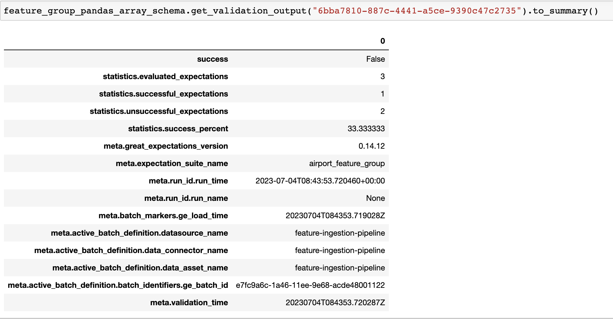The width and height of the screenshot is (613, 319).
Task: Select data_asset_name feature-ingestion-pipeline value
Action: click(340, 268)
